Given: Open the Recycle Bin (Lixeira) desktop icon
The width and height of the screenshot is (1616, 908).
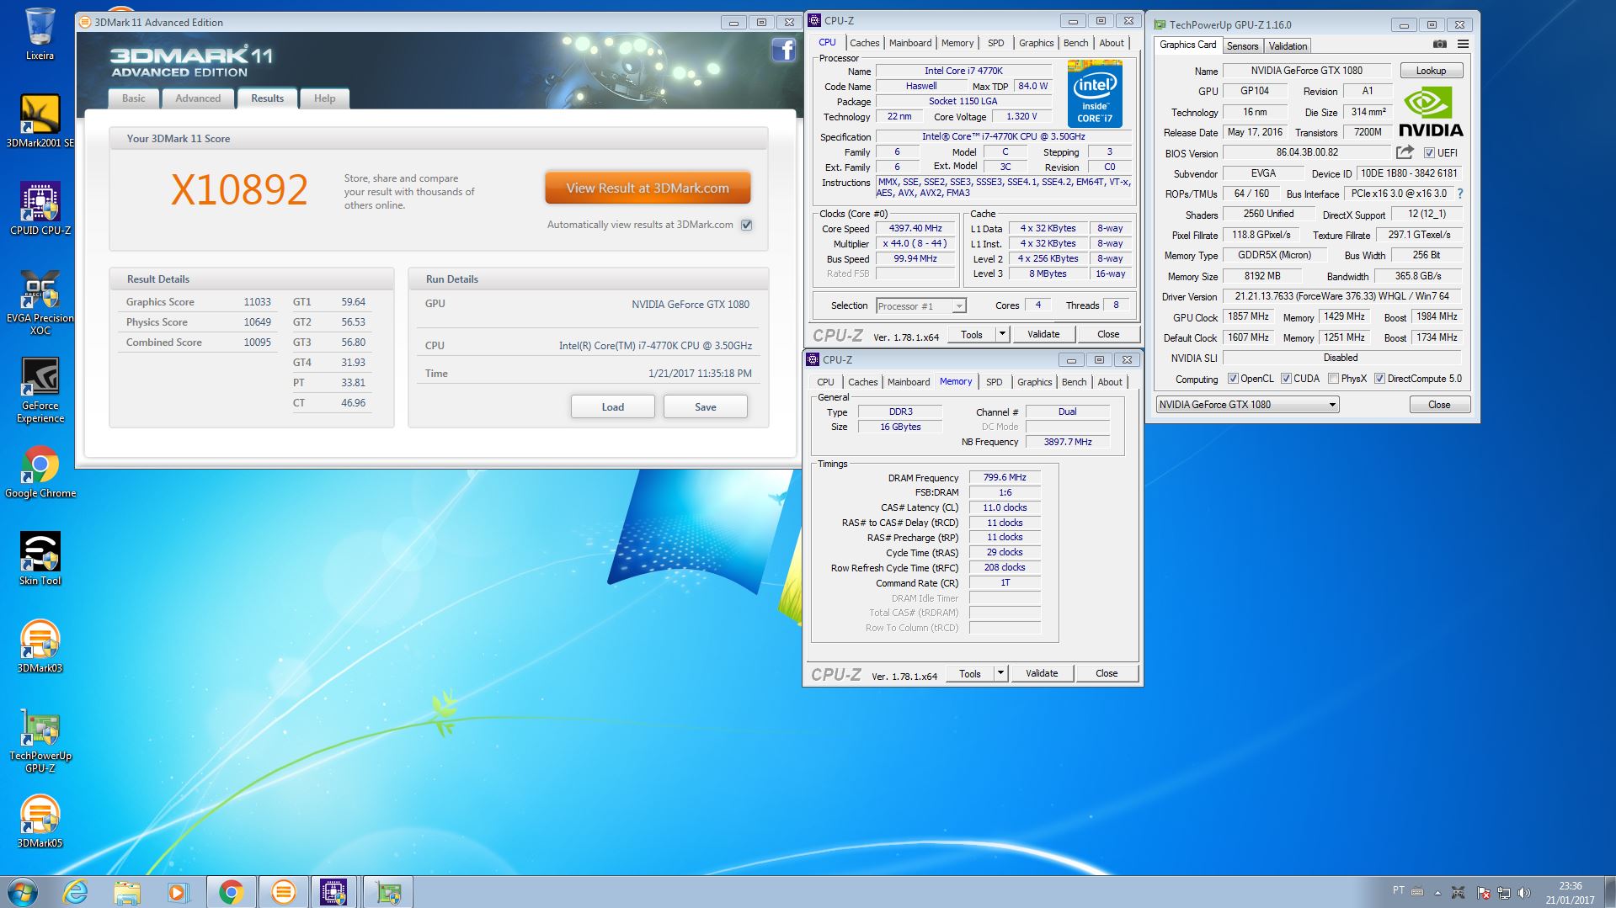Looking at the screenshot, I should pos(40,35).
